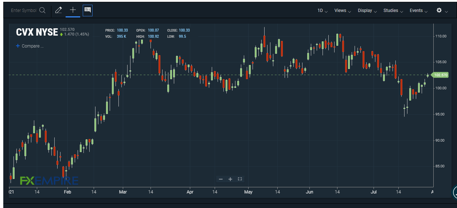Open the Studies dropdown

click(393, 11)
